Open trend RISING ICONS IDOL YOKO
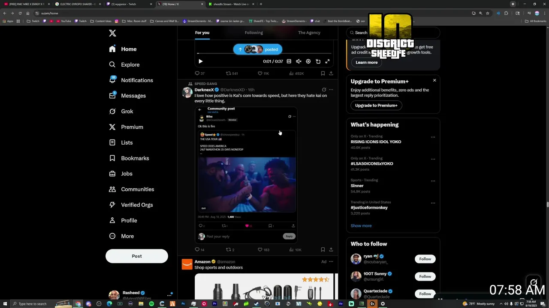 point(376,142)
